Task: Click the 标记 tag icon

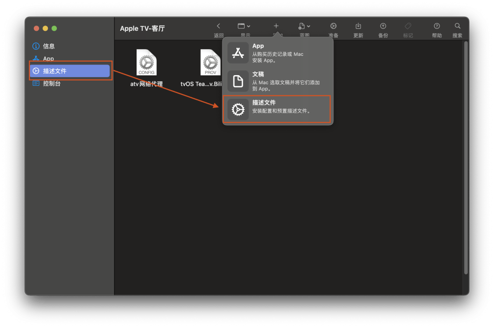Action: coord(408,26)
